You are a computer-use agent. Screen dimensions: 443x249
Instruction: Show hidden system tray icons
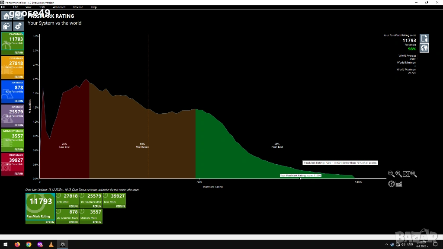[x=386, y=245]
